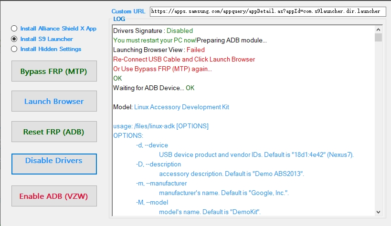Click the standalone green 'OK' log line
Screen dimensions: 391x226
pyautogui.click(x=117, y=79)
